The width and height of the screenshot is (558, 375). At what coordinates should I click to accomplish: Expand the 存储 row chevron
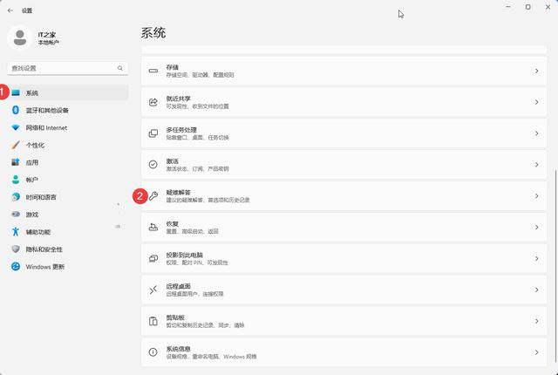pos(535,71)
